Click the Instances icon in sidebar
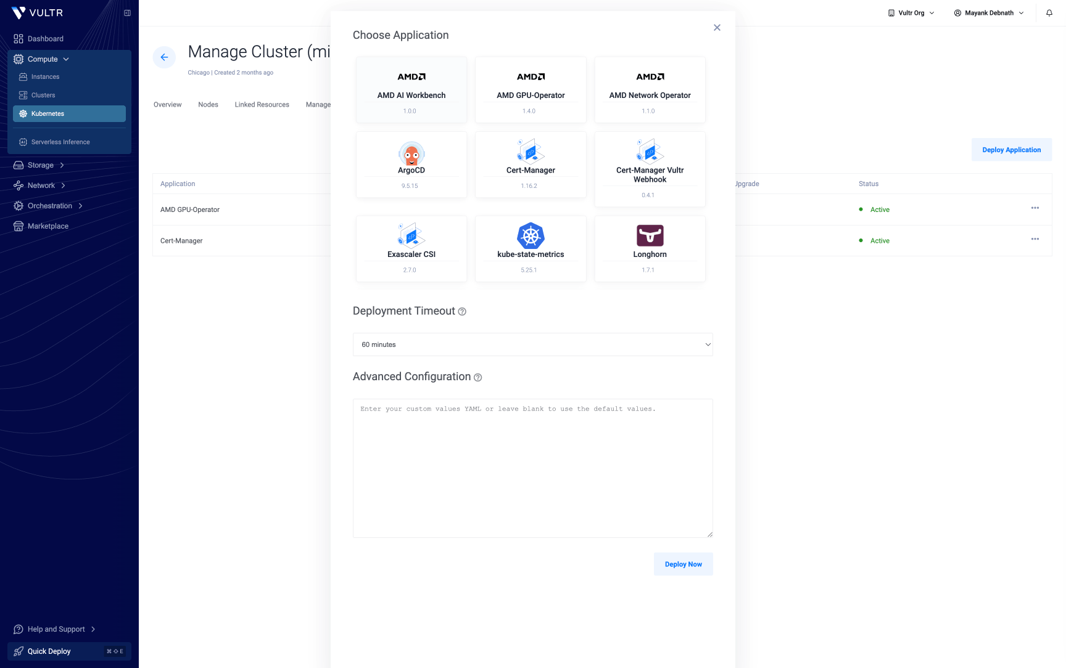 23,77
